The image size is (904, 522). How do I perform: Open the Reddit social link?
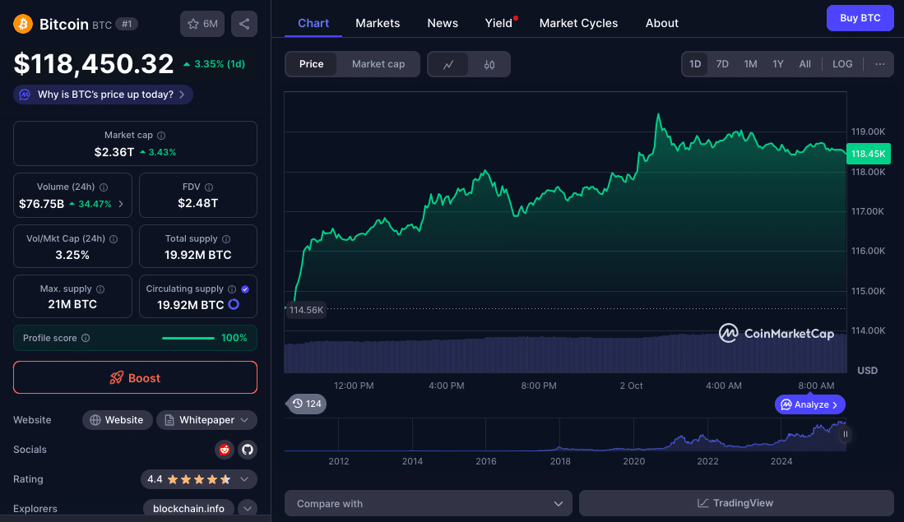[x=225, y=450]
